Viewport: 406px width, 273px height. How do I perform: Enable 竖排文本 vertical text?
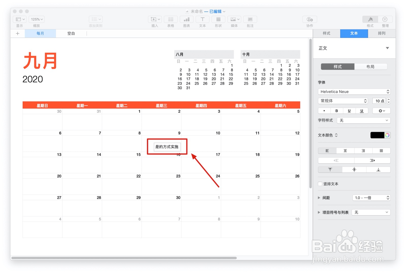tap(320, 184)
